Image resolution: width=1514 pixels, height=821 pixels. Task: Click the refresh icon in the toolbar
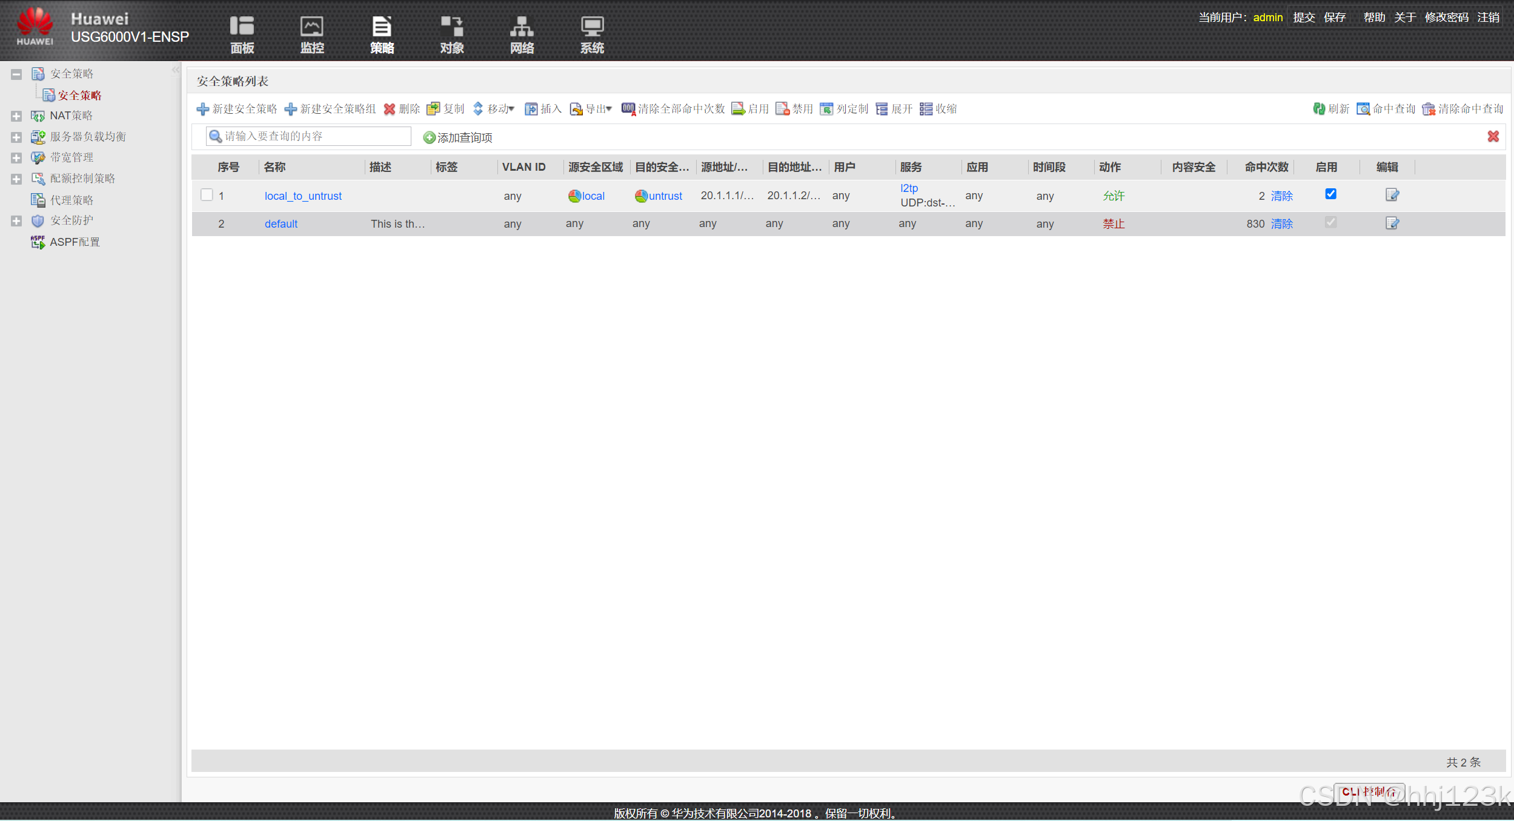[1319, 109]
